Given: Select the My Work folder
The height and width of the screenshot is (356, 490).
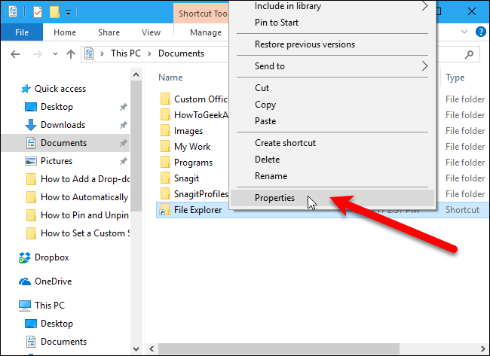Looking at the screenshot, I should pos(192,147).
